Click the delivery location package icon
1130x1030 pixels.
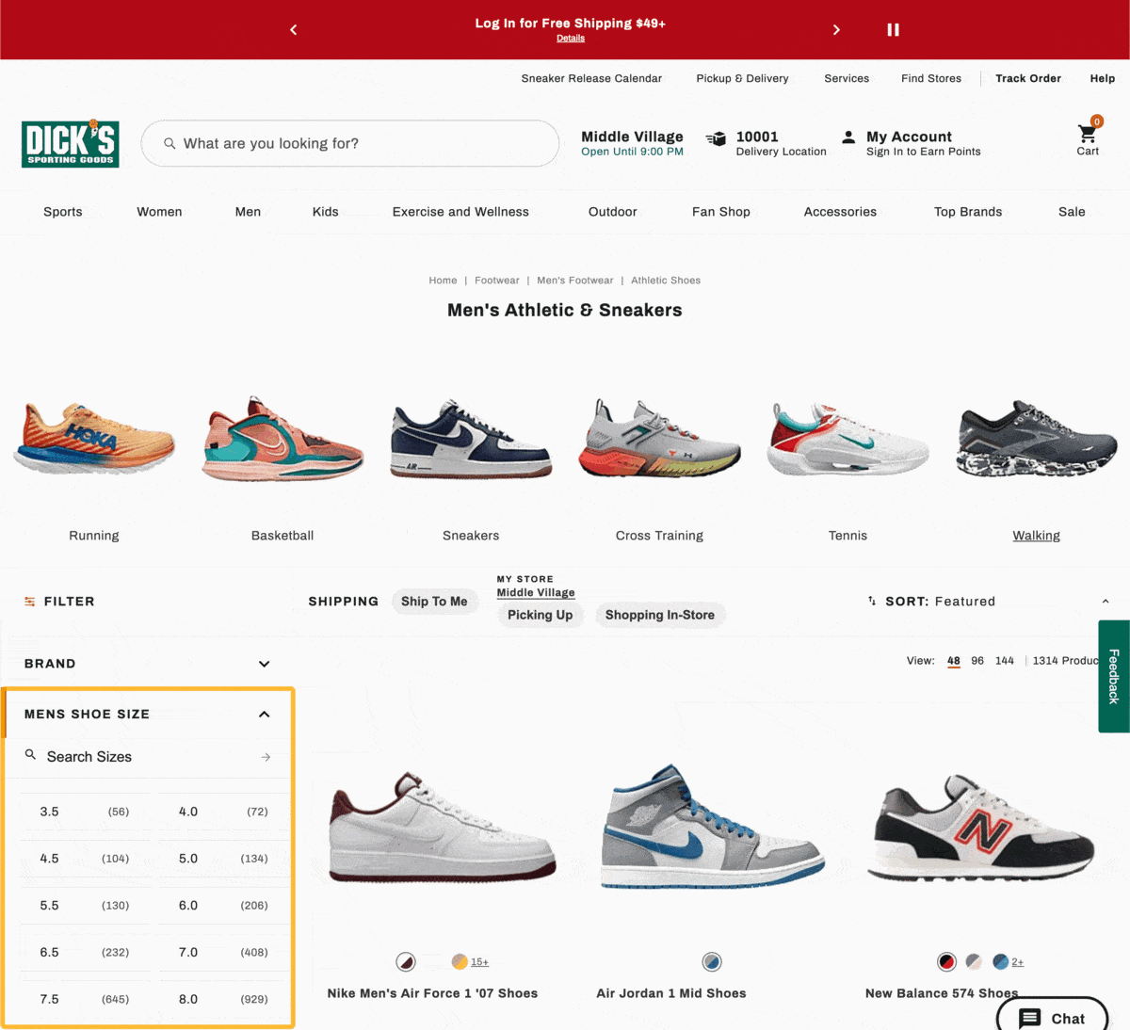coord(716,137)
